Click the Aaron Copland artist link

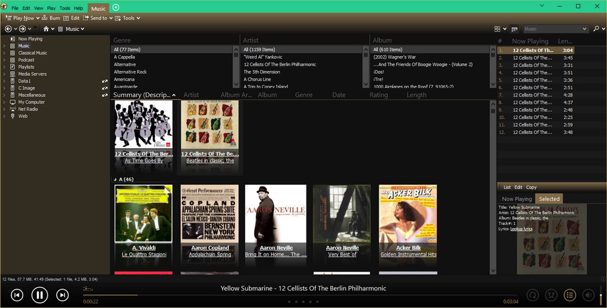coord(210,248)
